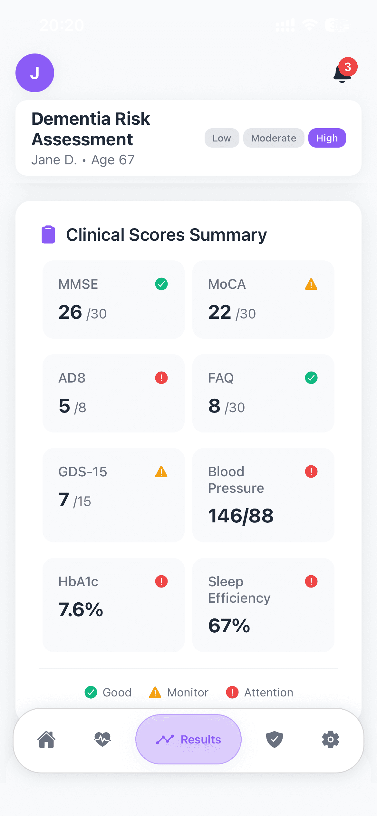Image resolution: width=377 pixels, height=816 pixels.
Task: Open the heart-rate vitals tab
Action: pos(102,739)
